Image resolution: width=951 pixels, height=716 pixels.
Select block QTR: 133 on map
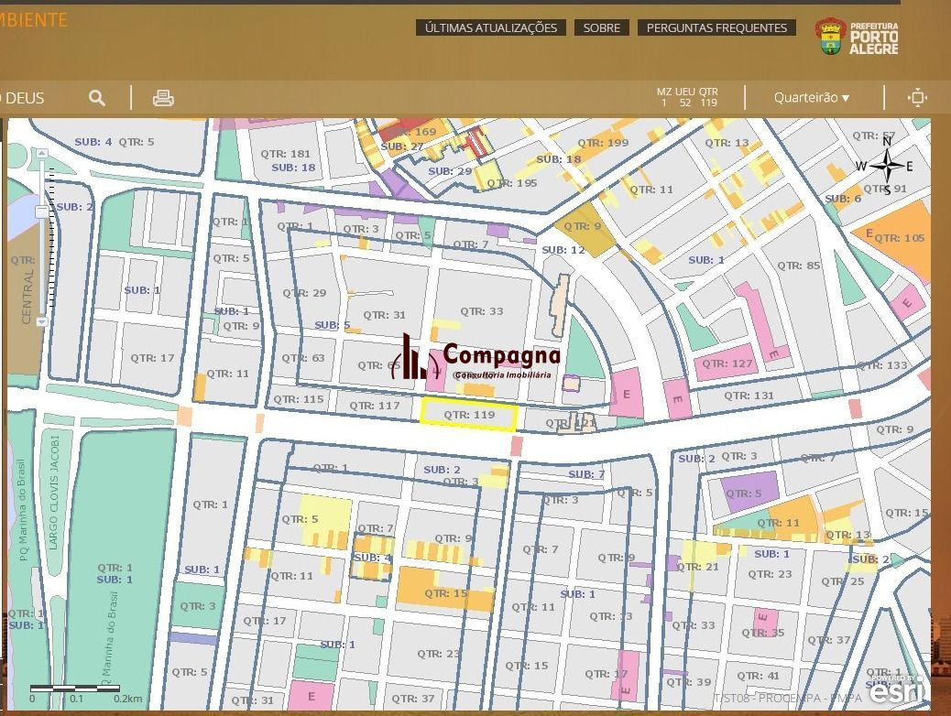pos(882,365)
